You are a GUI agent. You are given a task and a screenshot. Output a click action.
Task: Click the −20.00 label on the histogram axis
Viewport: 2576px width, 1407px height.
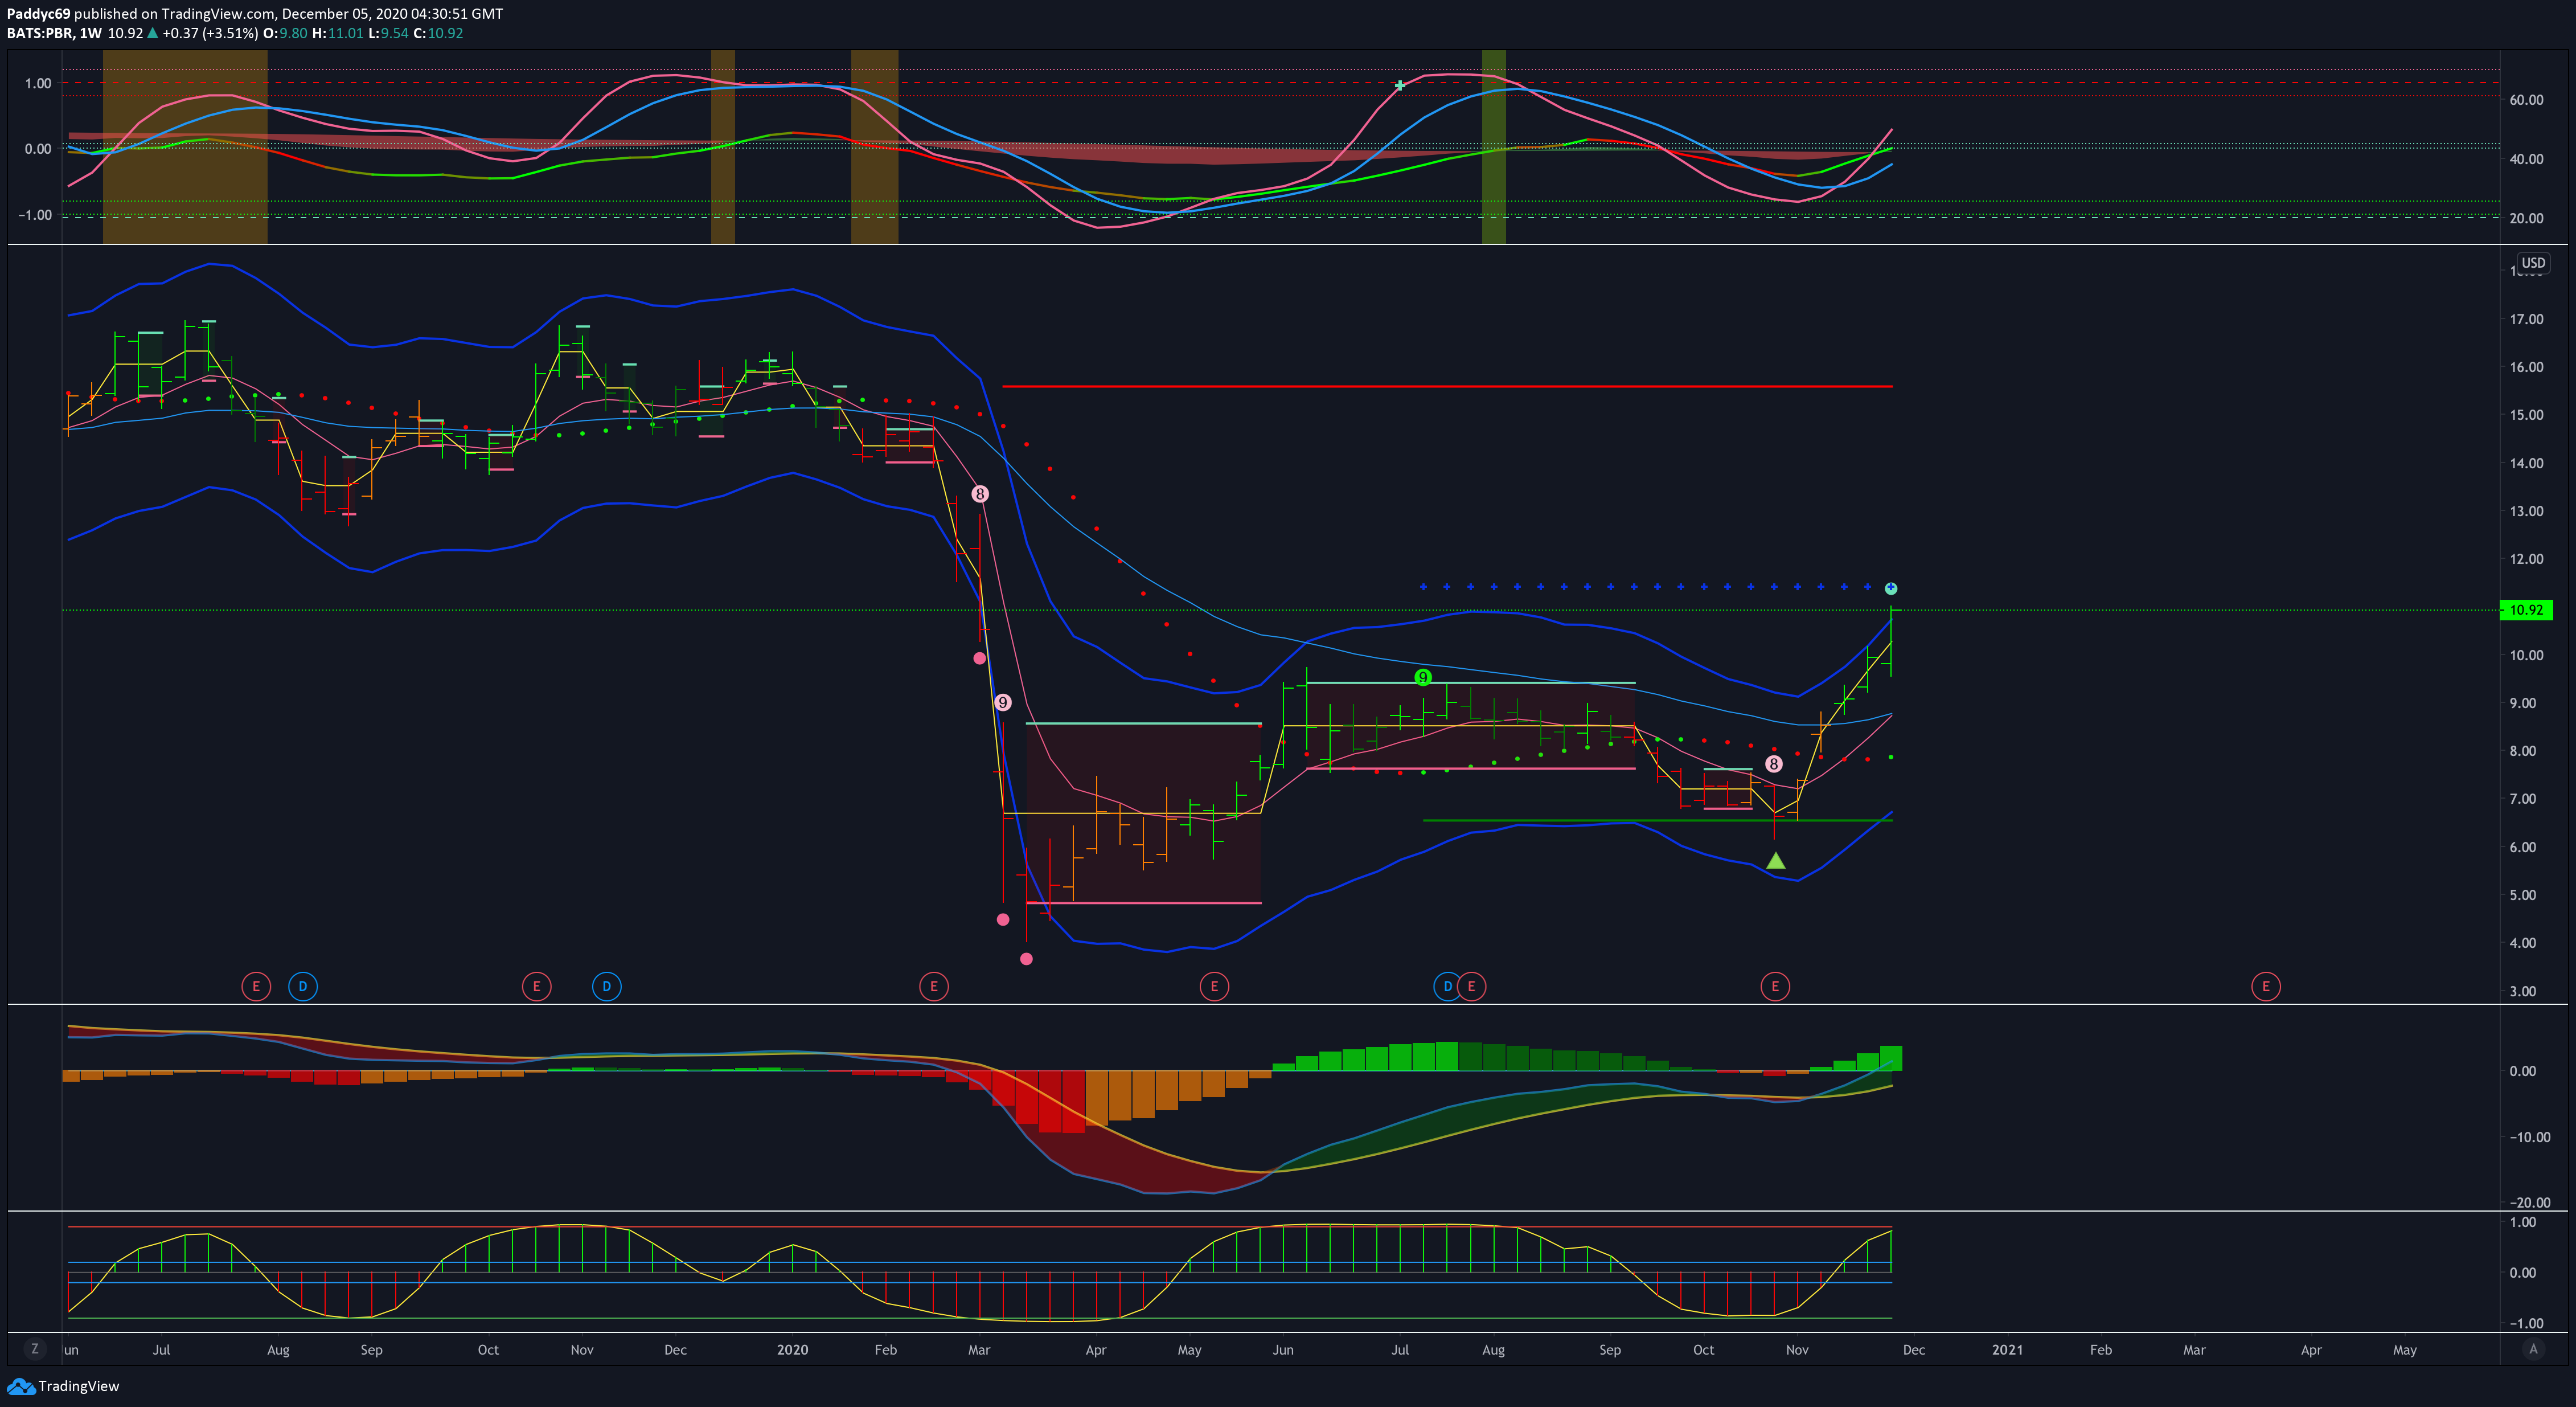point(2529,1203)
